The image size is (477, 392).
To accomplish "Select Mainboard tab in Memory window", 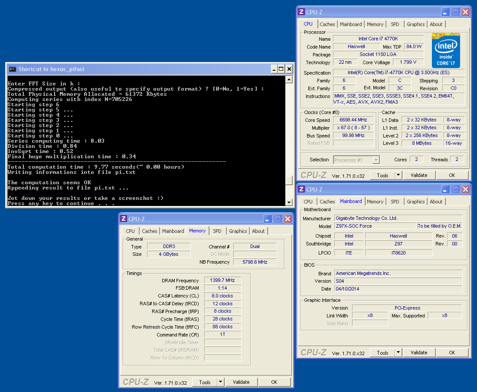I will 173,231.
